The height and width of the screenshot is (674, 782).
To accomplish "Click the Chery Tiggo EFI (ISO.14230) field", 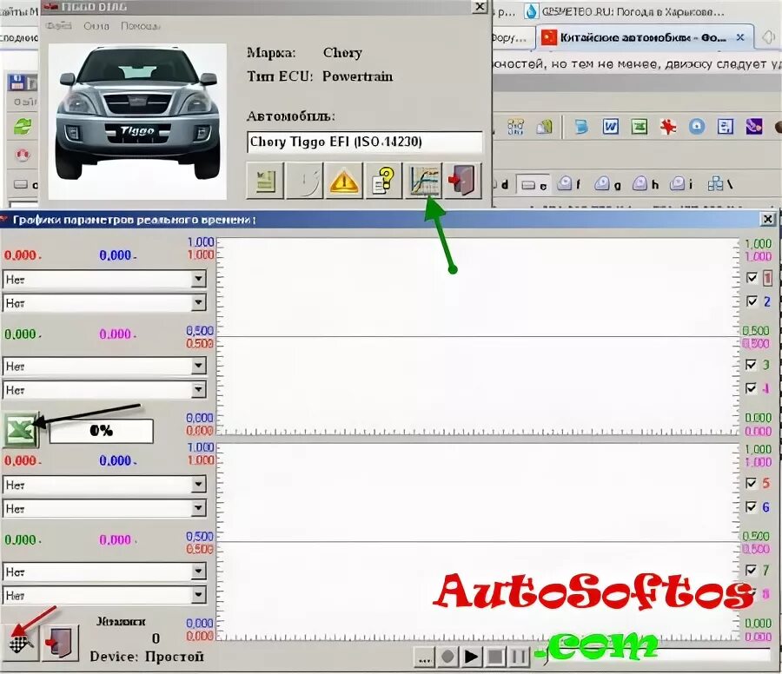I will 365,142.
